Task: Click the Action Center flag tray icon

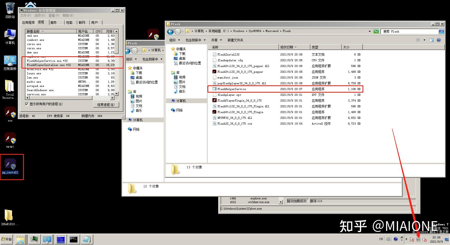Action: (x=412, y=240)
